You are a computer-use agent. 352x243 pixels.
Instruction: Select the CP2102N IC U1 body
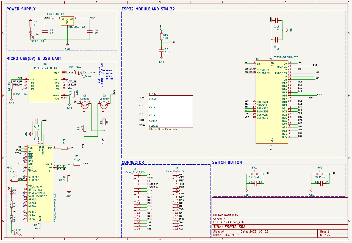pos(40,184)
